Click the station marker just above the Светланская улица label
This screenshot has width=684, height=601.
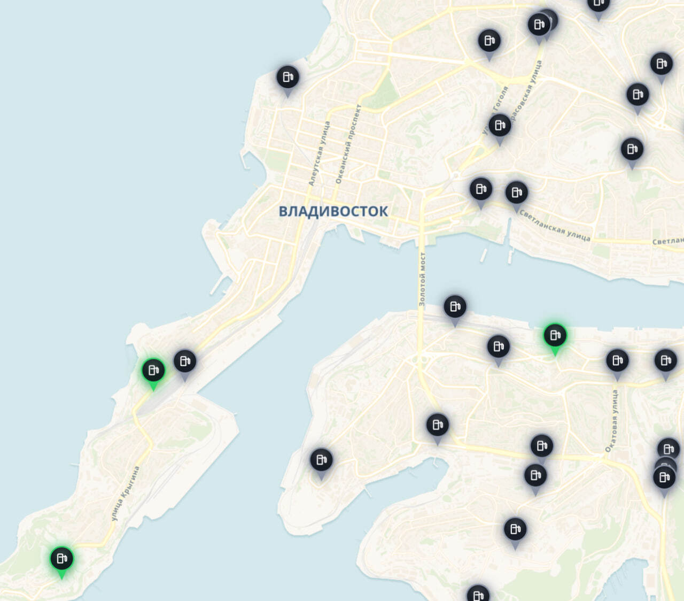point(516,193)
